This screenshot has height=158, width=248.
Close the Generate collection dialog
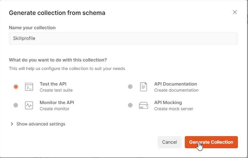tap(235, 12)
